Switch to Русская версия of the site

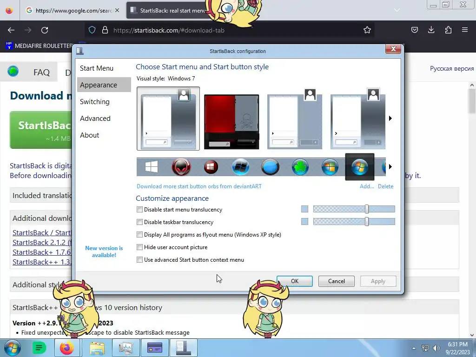(x=452, y=69)
